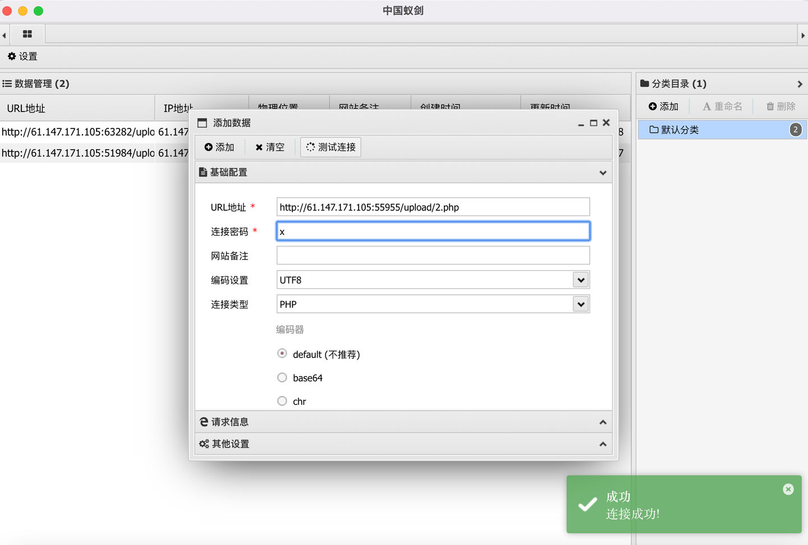Dismiss the 连接成功 success notification

(x=788, y=488)
